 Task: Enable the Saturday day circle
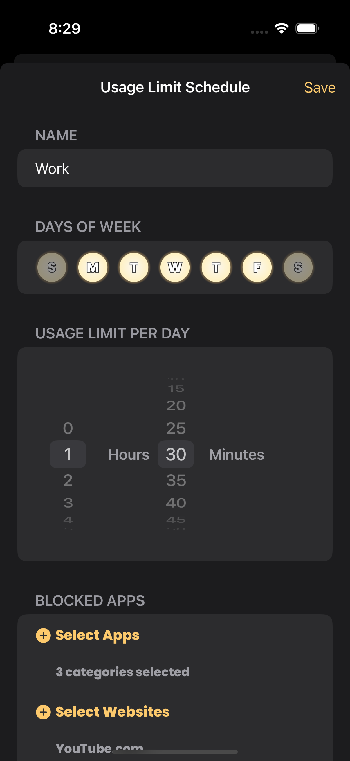298,267
